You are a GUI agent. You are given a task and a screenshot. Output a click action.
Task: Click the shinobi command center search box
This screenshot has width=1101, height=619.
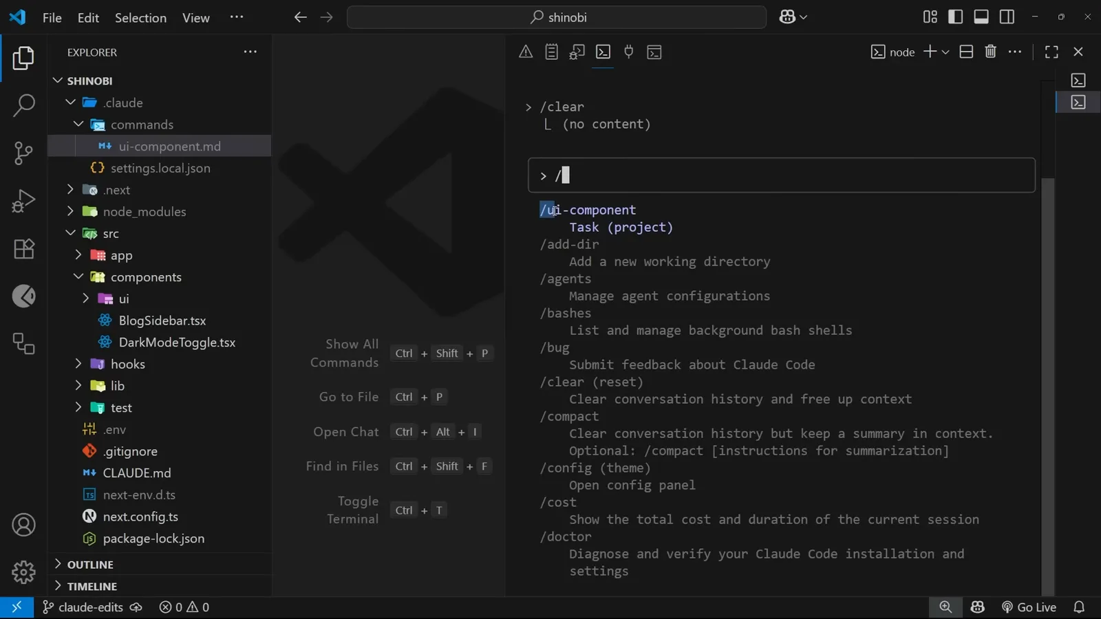(x=557, y=17)
